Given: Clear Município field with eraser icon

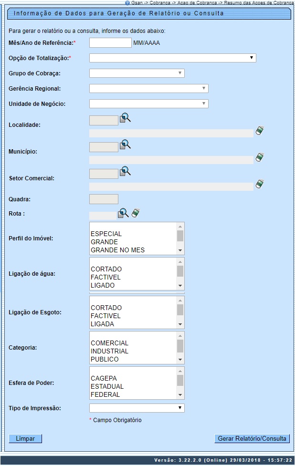Looking at the screenshot, I should (259, 157).
